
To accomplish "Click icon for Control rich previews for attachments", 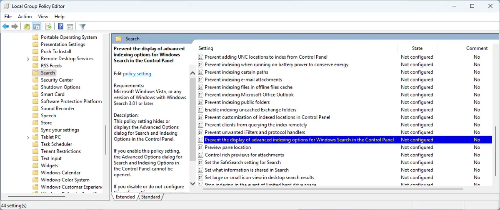I will [x=200, y=155].
